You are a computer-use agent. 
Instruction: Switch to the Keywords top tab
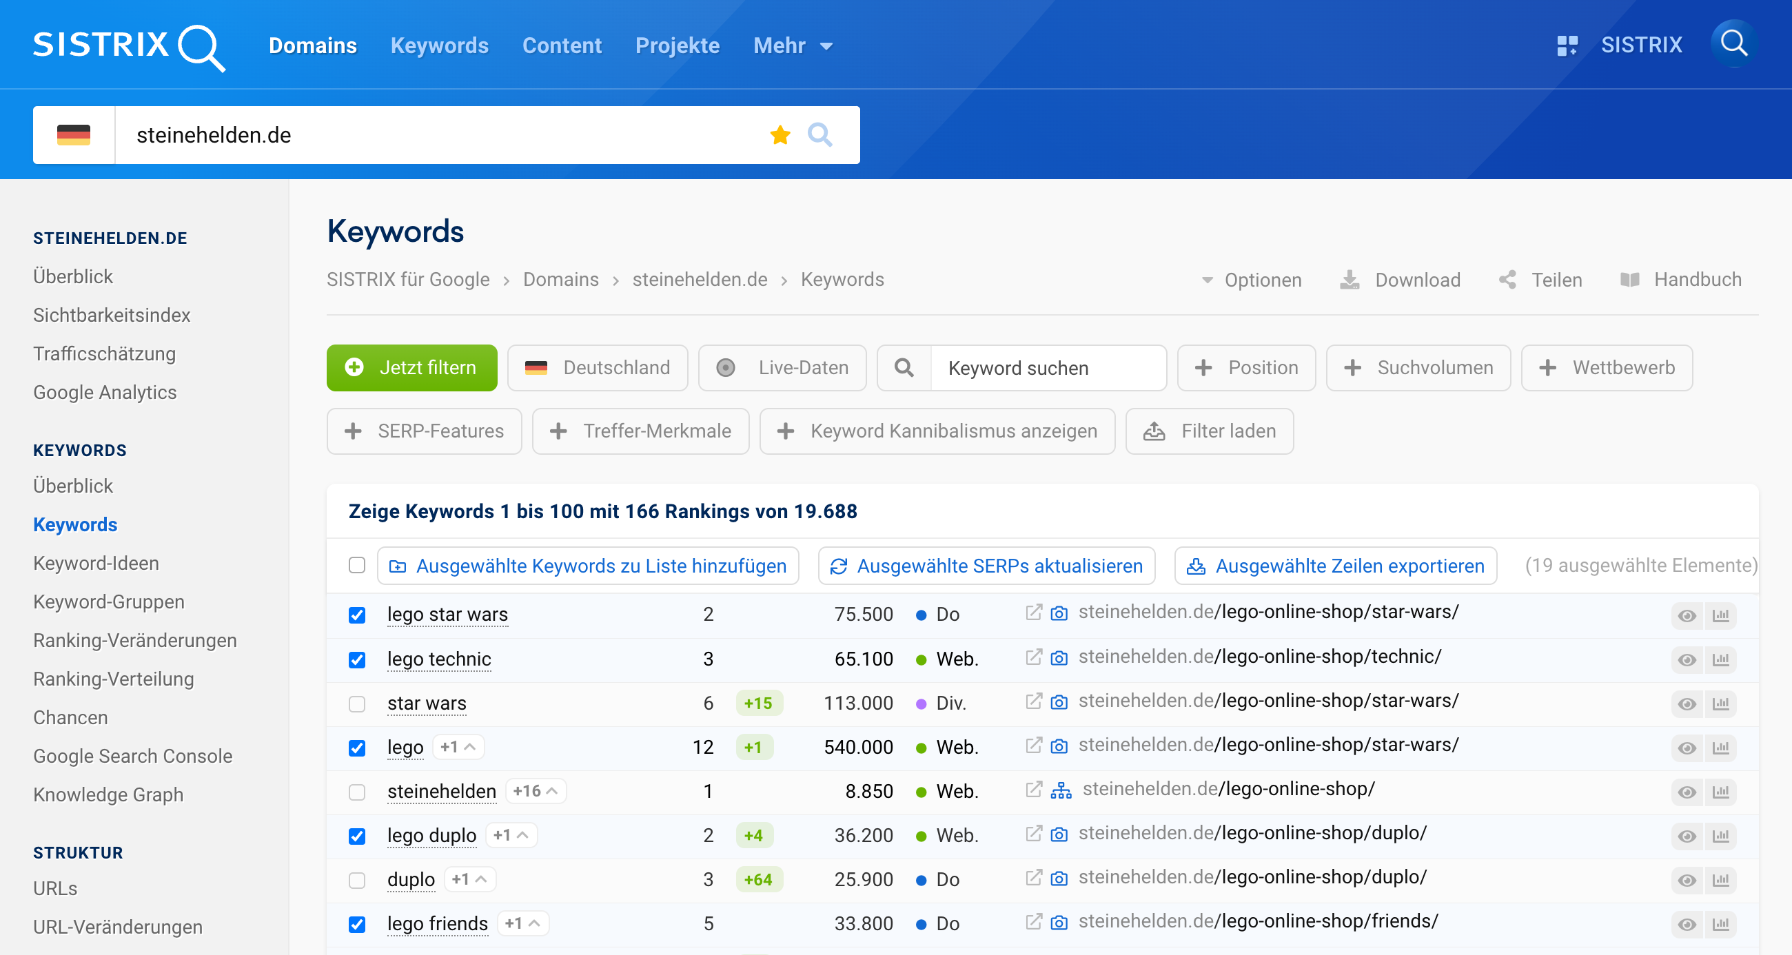click(440, 46)
